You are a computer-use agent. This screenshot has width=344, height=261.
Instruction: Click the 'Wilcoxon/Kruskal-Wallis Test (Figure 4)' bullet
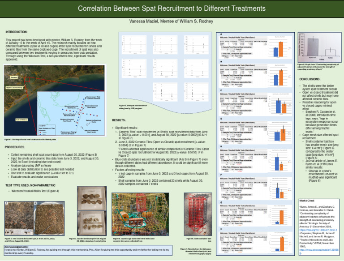[35, 191]
